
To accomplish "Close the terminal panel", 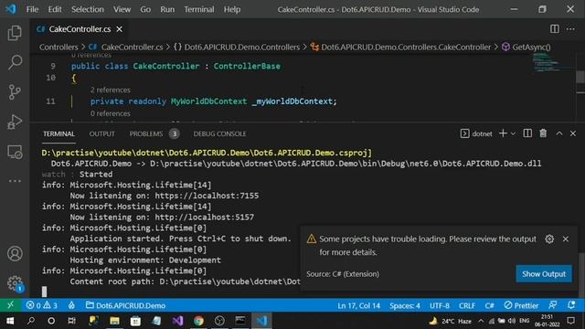I will 573,133.
